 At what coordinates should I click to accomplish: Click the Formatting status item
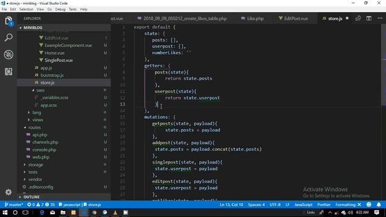click(348, 205)
